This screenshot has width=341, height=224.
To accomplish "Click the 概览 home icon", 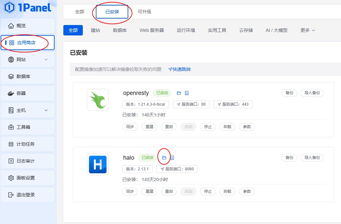I will [11, 26].
